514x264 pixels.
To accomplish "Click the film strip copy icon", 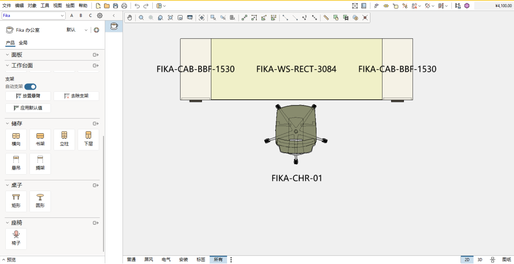I will 346,18.
